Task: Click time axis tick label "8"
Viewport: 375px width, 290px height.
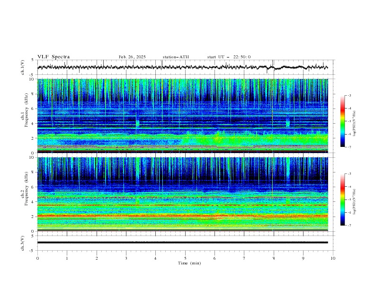Action: coord(274,258)
